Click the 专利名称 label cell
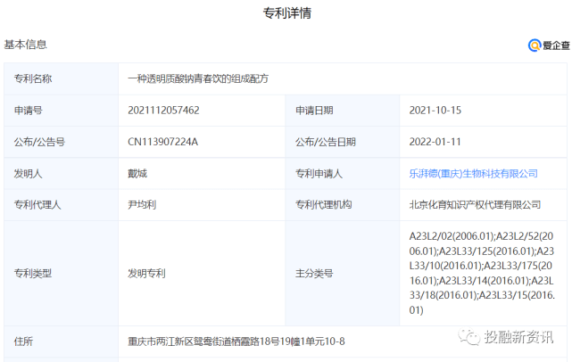Screen dimensions: 572x362 click(61, 78)
